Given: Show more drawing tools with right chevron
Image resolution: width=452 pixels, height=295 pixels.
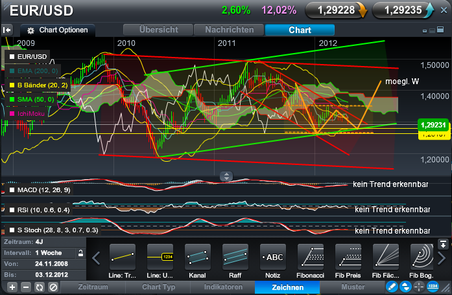Looking at the screenshot, I should tap(442, 258).
